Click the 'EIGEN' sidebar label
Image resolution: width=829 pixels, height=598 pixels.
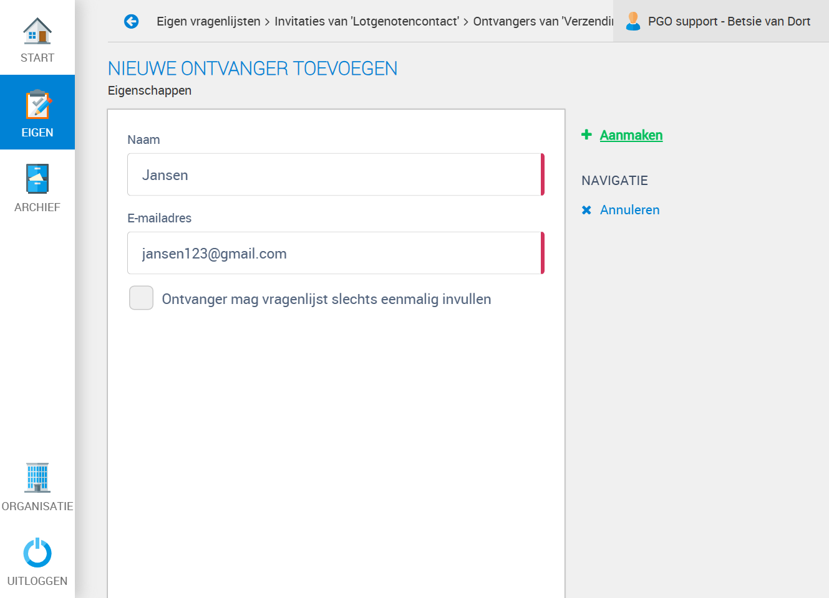coord(37,133)
